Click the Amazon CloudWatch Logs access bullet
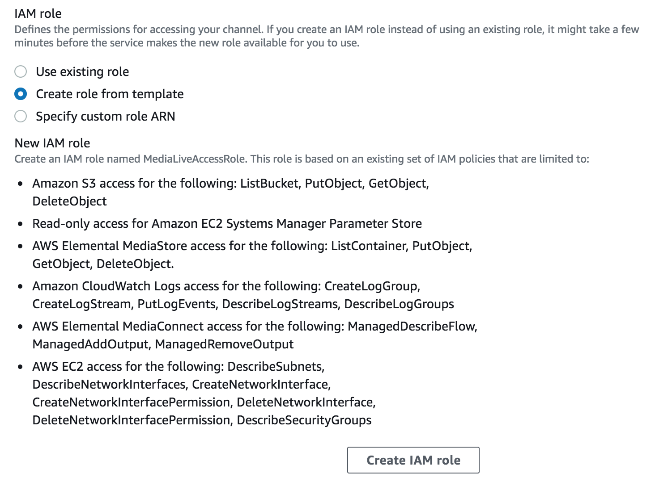Image resolution: width=655 pixels, height=486 pixels. click(243, 295)
